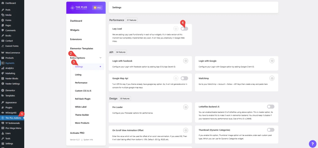The width and height of the screenshot is (318, 148).
Task: Click Dashboard icon in WordPress sidebar
Action: 2,3
